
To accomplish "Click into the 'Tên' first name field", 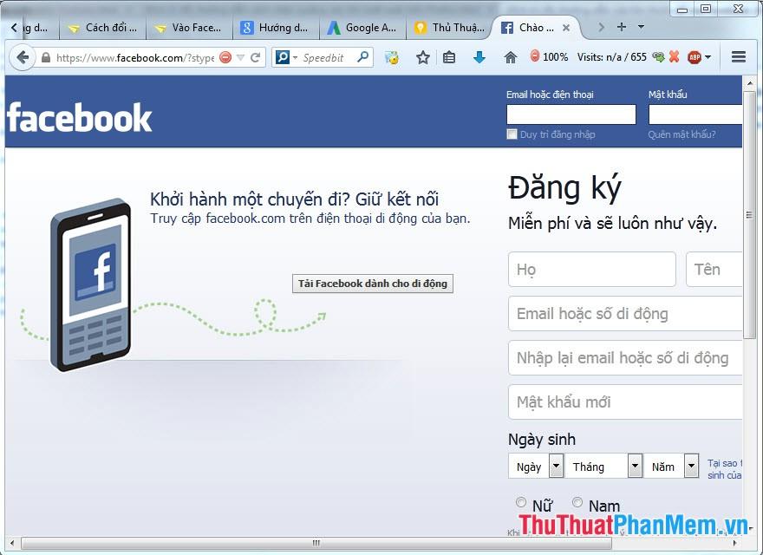I will [714, 269].
